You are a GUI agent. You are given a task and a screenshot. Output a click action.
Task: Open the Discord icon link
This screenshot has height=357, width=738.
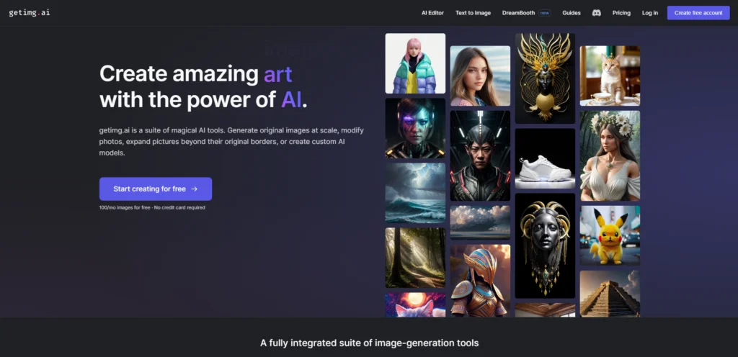coord(596,13)
